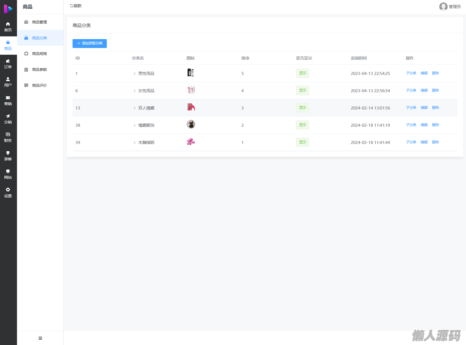Go to 商品评价 menu item
466x345 pixels.
40,85
